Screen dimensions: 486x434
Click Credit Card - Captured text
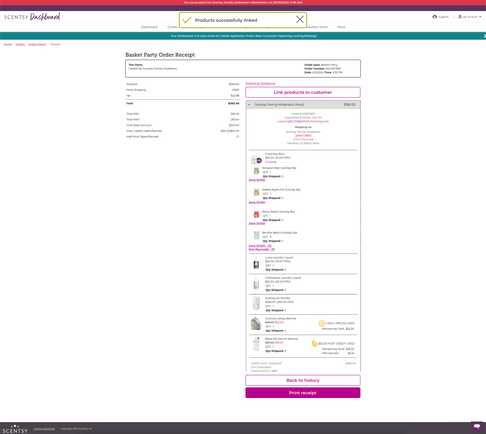pyautogui.click(x=266, y=364)
